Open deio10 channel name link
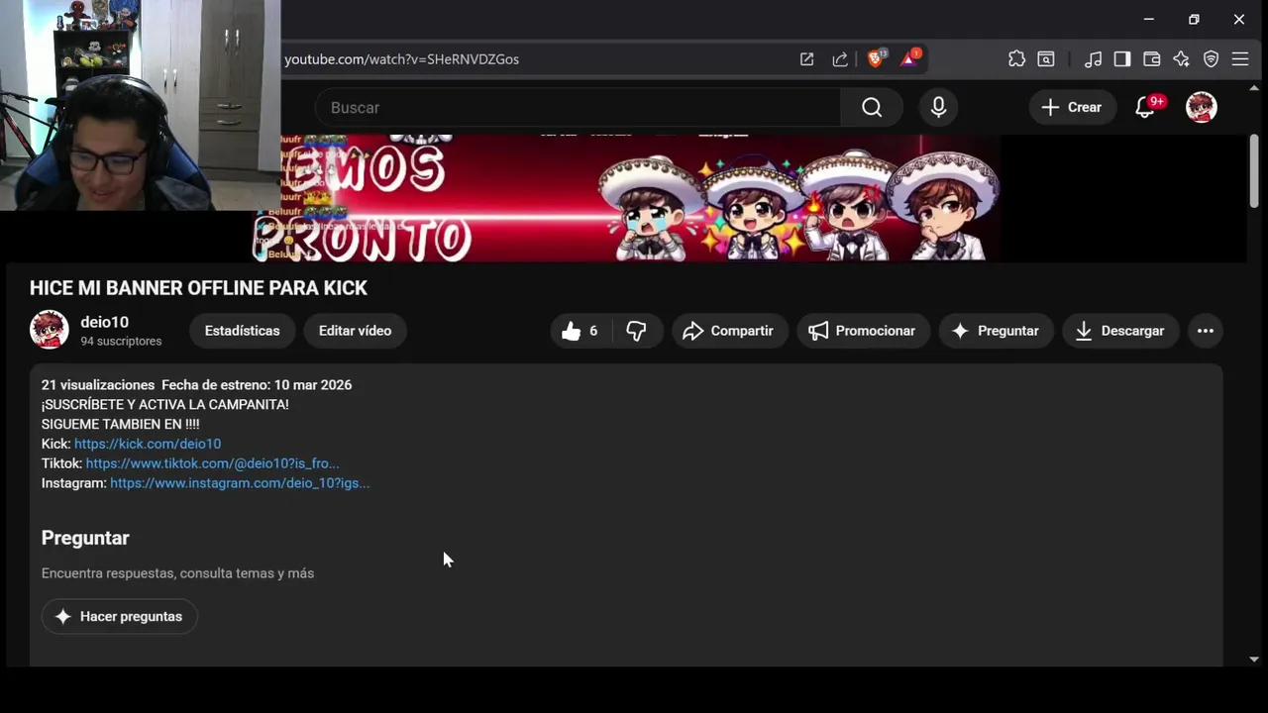The image size is (1268, 713). 104,322
